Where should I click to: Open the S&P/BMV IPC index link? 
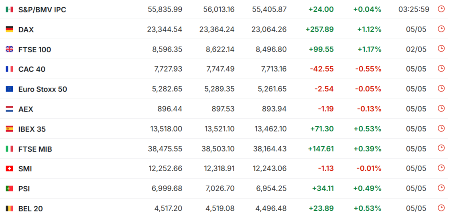(42, 10)
